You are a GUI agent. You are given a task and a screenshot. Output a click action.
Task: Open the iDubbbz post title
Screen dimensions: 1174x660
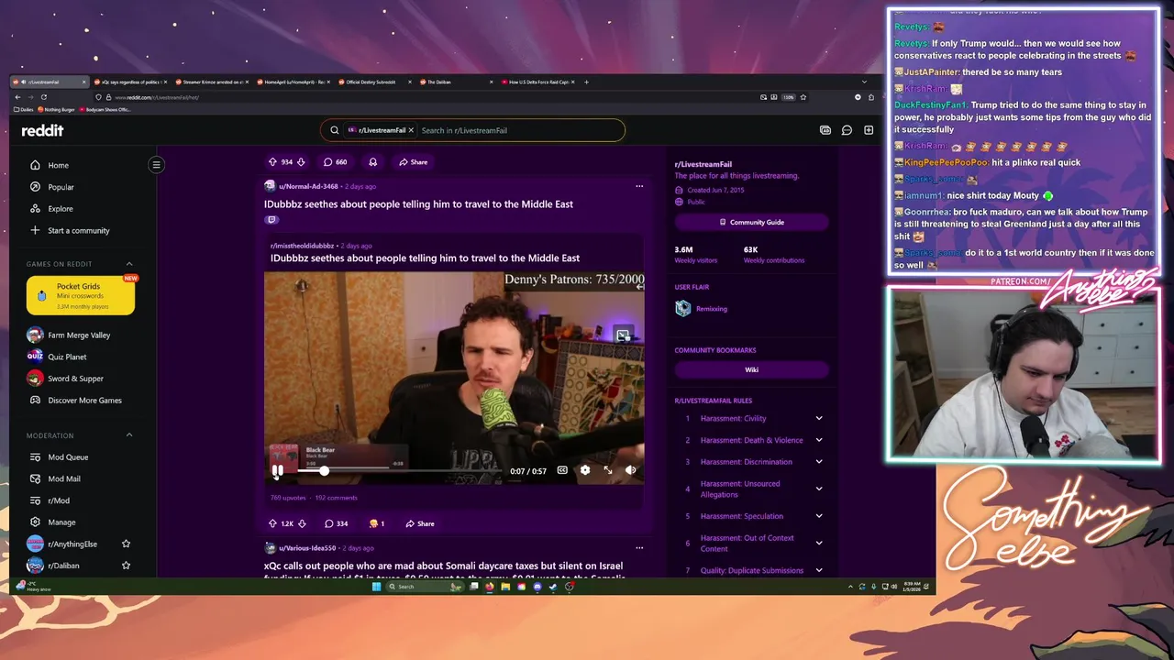(418, 204)
